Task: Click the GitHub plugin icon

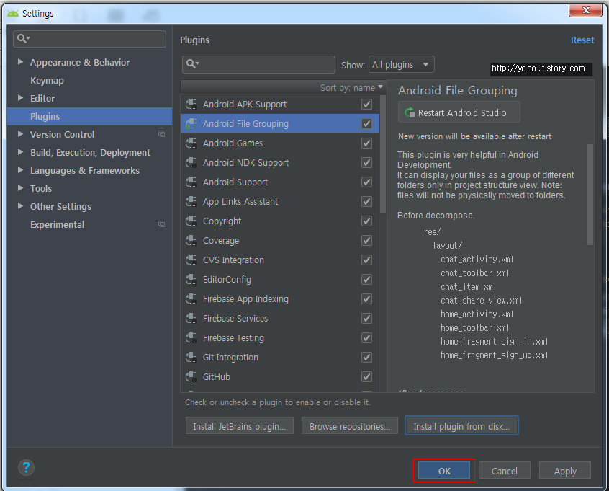Action: tap(191, 376)
